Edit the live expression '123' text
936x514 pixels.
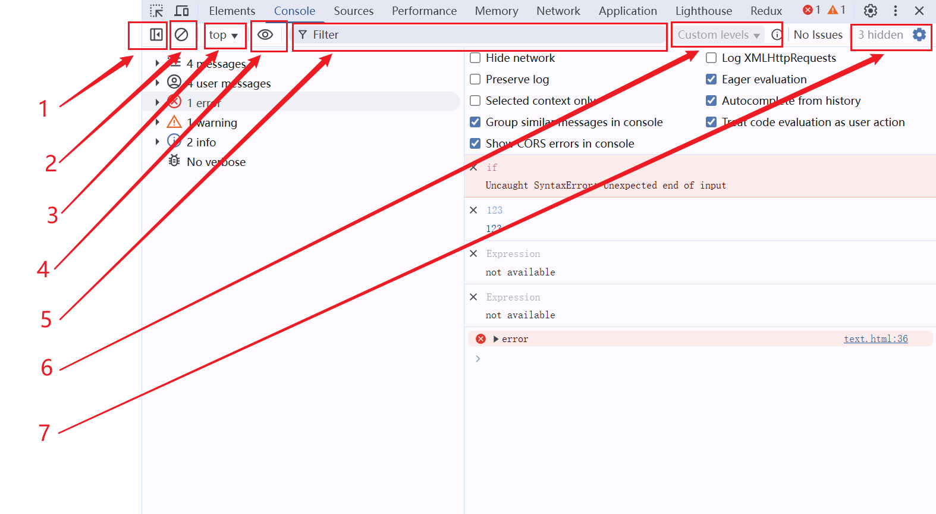495,210
